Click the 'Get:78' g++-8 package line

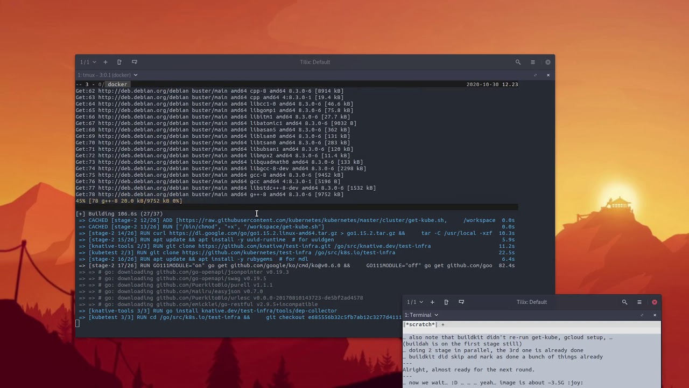click(x=209, y=195)
